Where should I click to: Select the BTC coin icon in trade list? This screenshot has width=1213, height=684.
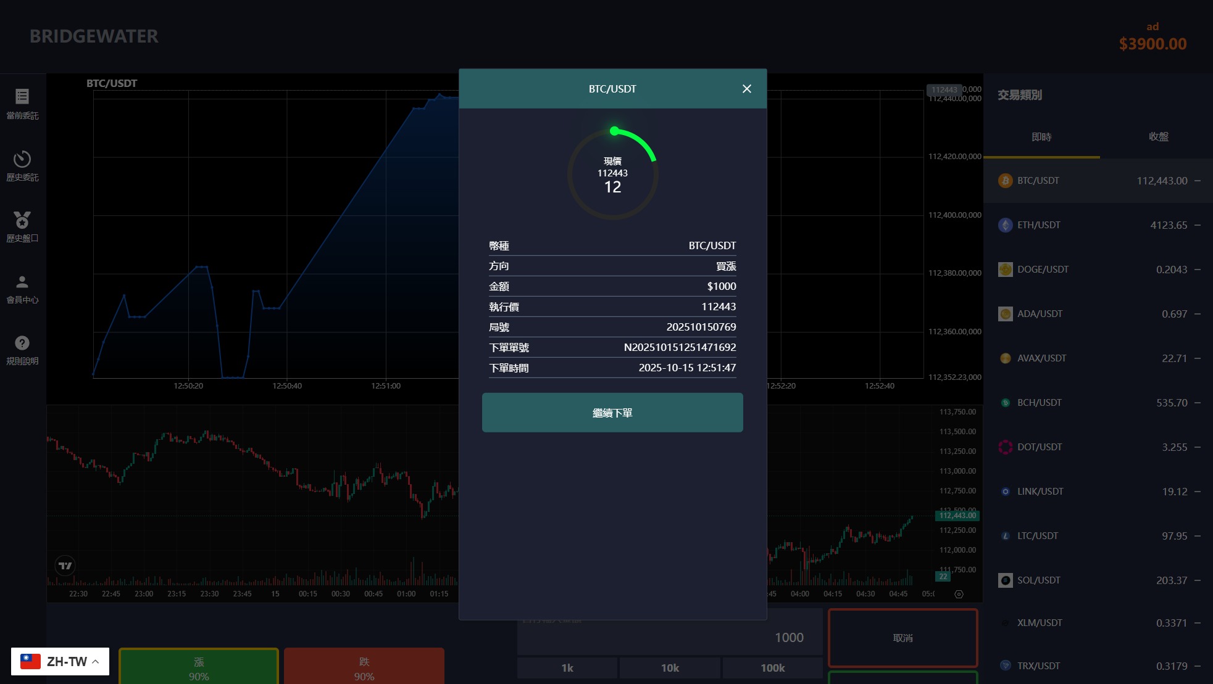tap(1005, 180)
